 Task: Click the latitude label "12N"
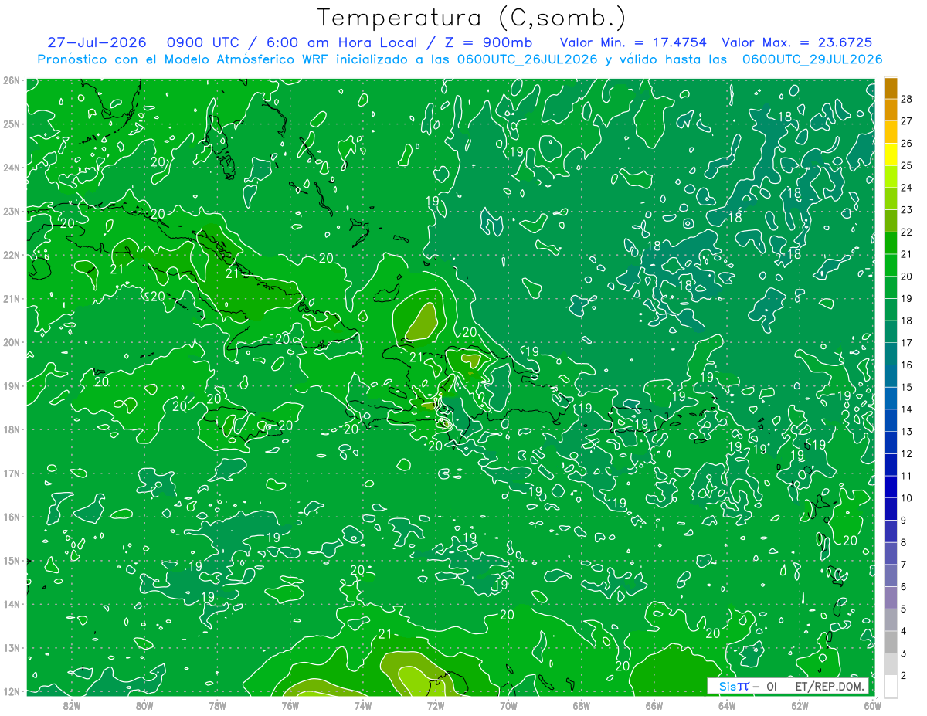[x=12, y=691]
